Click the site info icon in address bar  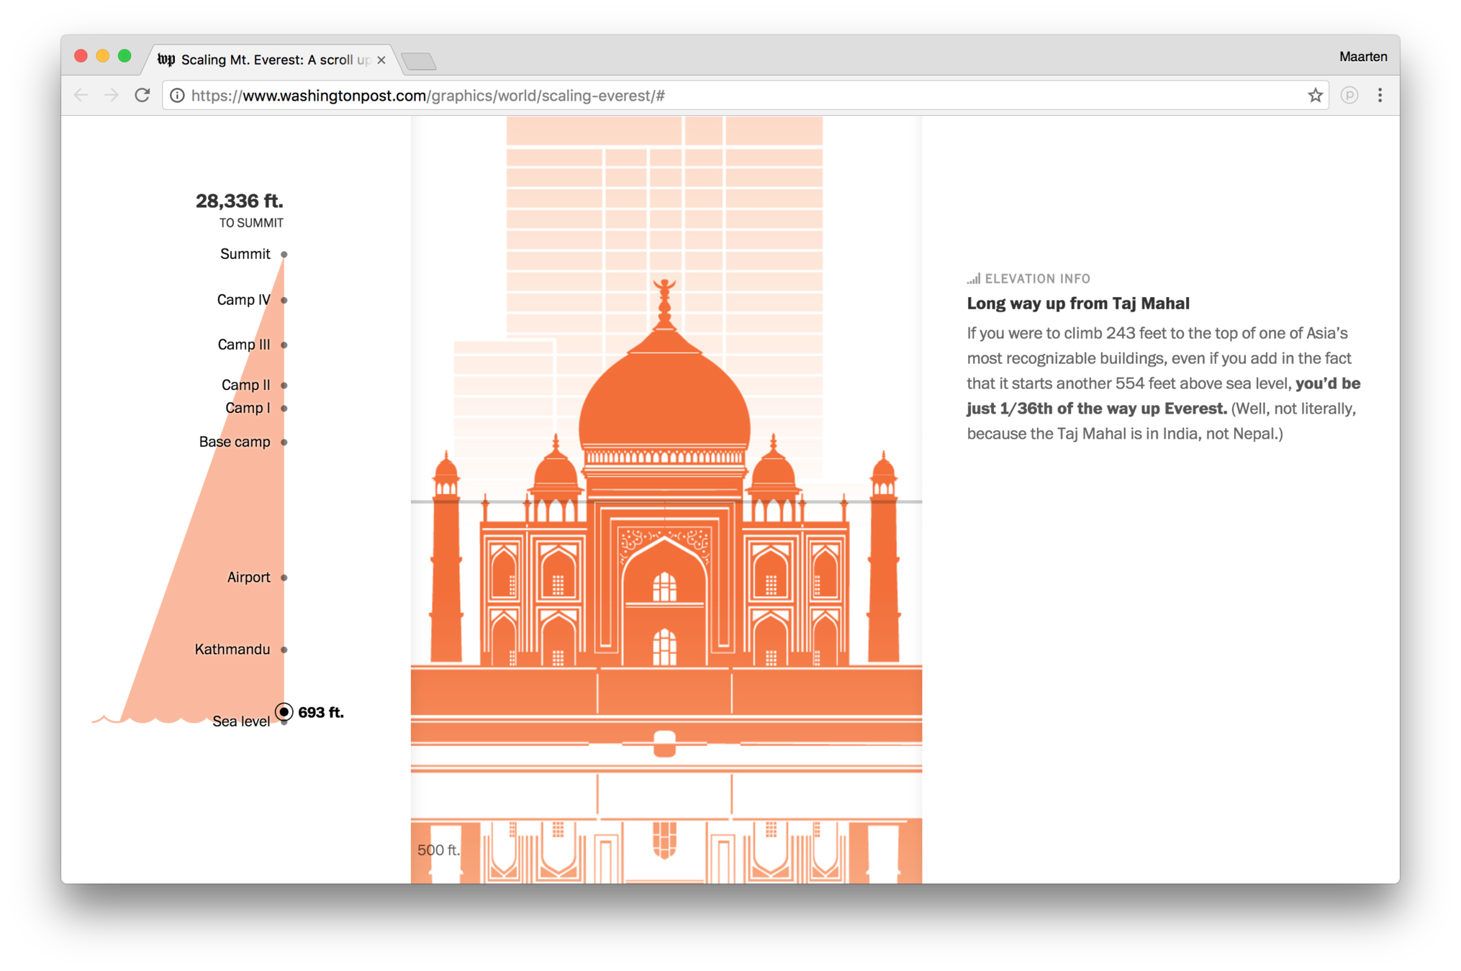[x=177, y=96]
